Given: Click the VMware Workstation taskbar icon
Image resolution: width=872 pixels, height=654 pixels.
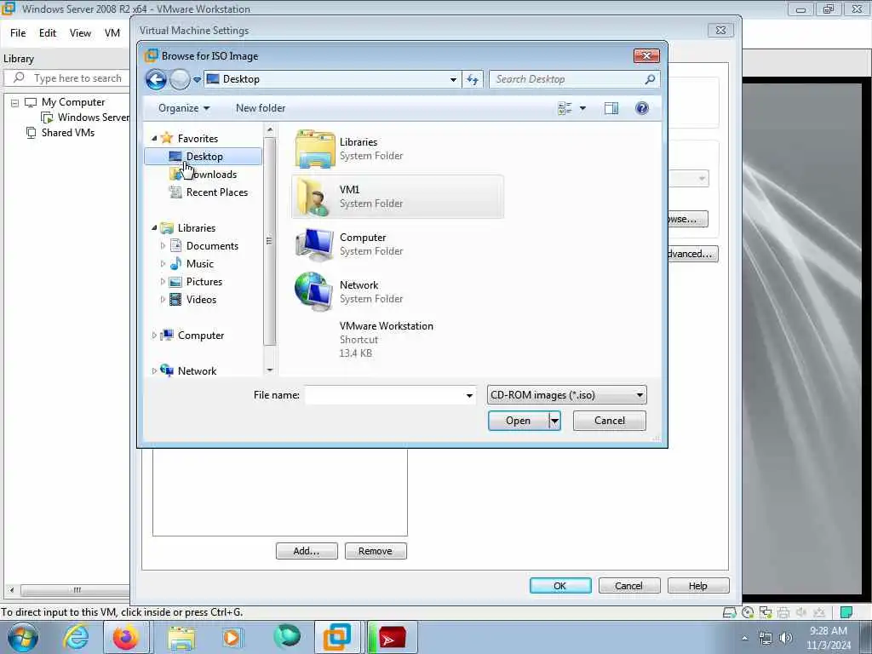Looking at the screenshot, I should [337, 637].
